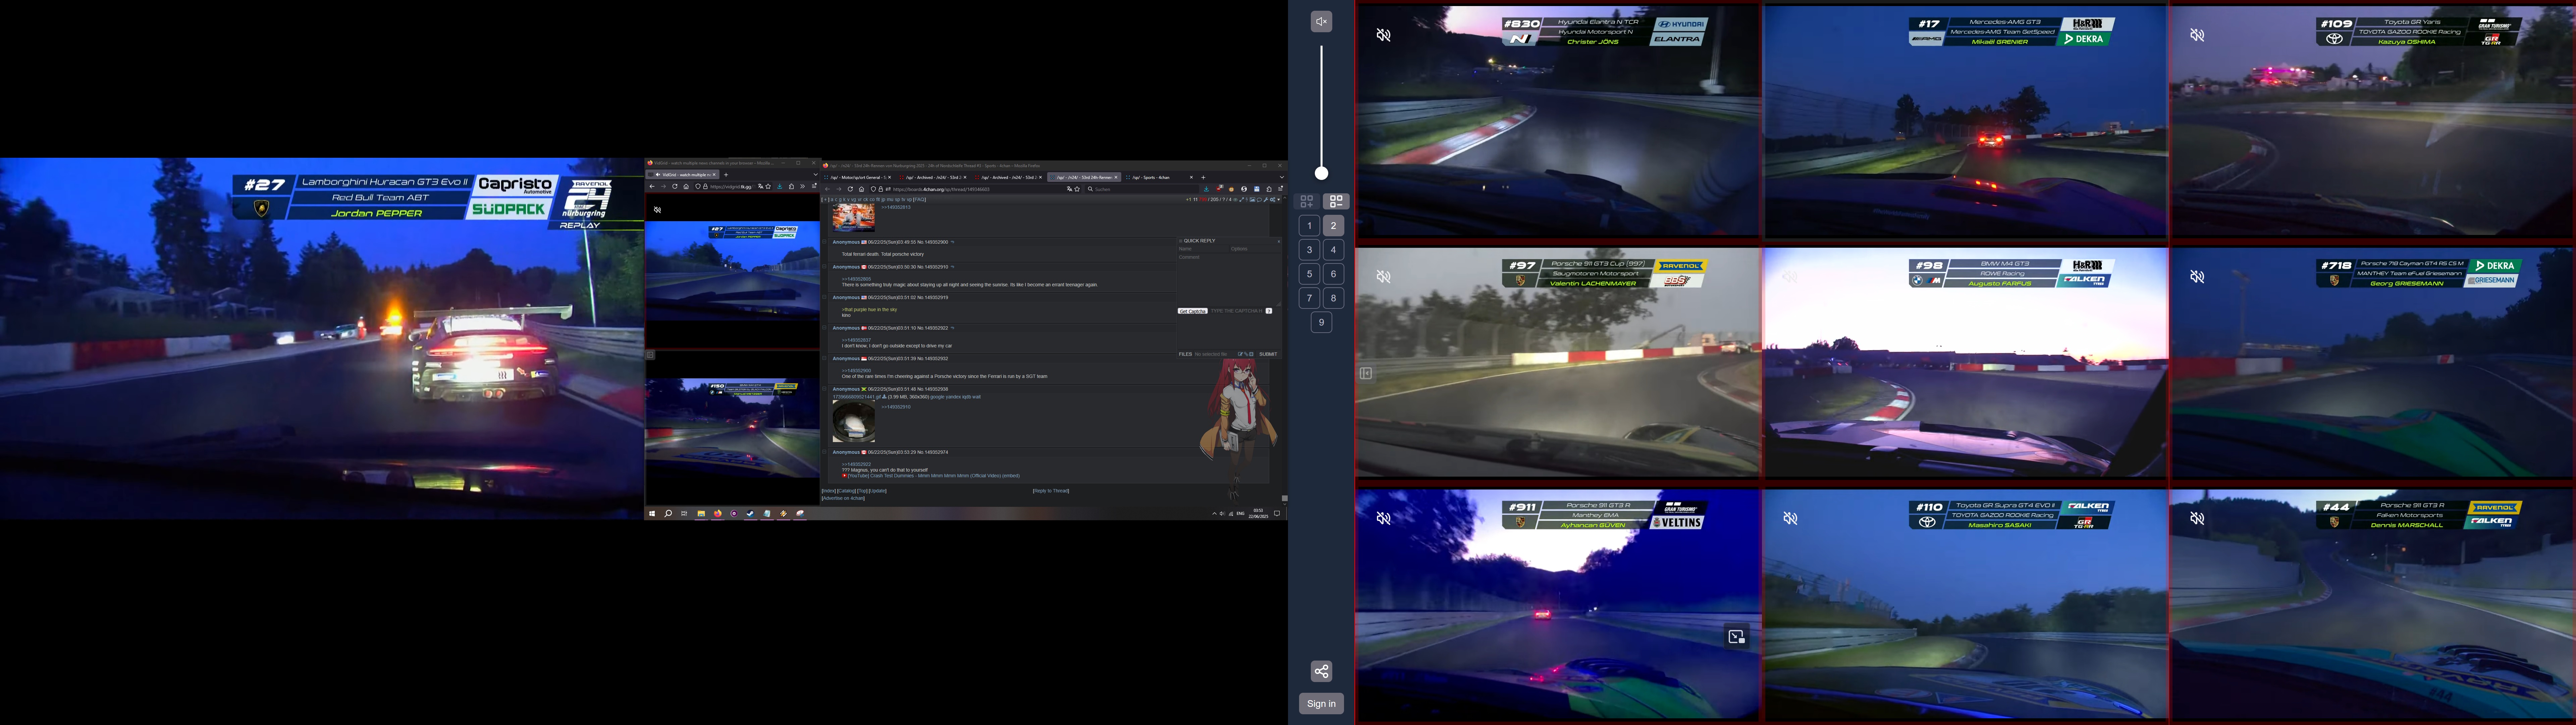Click the gallery image icon in 4chan header
This screenshot has width=2576, height=725.
click(1252, 199)
